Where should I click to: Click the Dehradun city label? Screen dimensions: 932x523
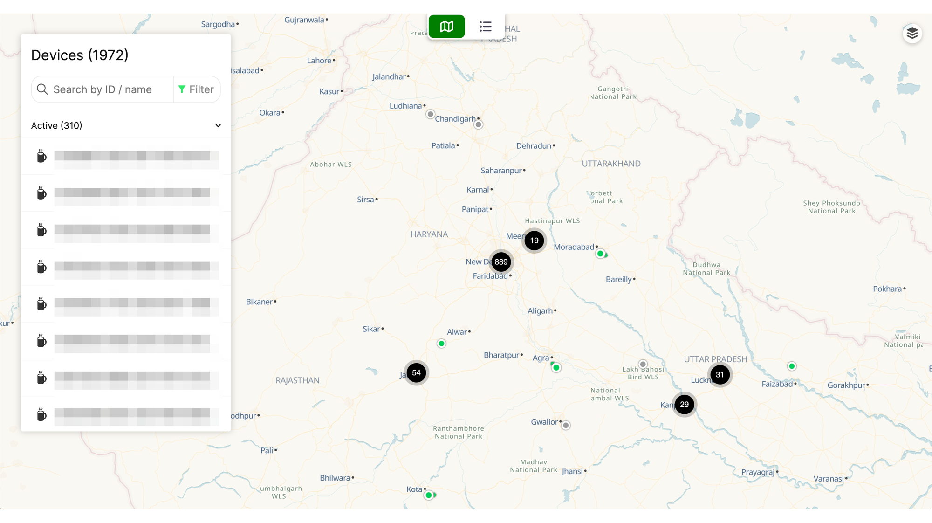click(534, 146)
